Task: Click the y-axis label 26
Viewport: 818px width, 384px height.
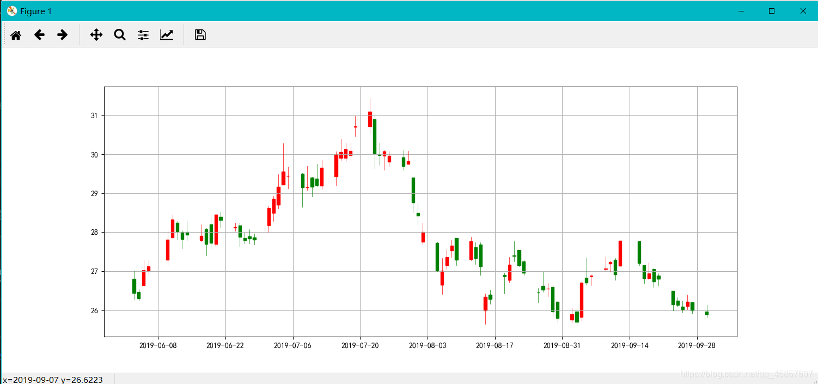Action: [95, 311]
